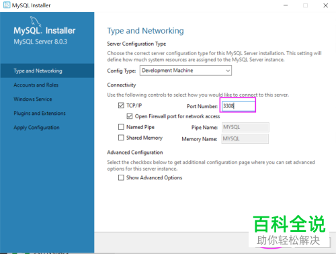Screen dimensions: 336x254
Task: Close the MySQL Installer window
Action: [x=326, y=5]
